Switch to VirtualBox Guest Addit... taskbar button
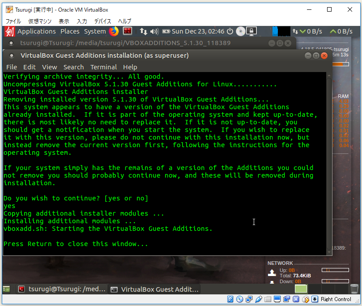This screenshot has width=362, height=306. [x=154, y=289]
